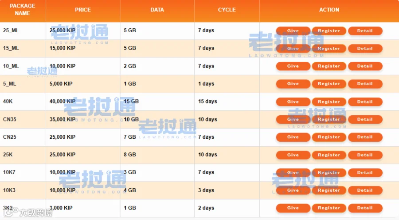View Detail of the 3K2 package
Screen dimensions: 399x220
tap(365, 208)
